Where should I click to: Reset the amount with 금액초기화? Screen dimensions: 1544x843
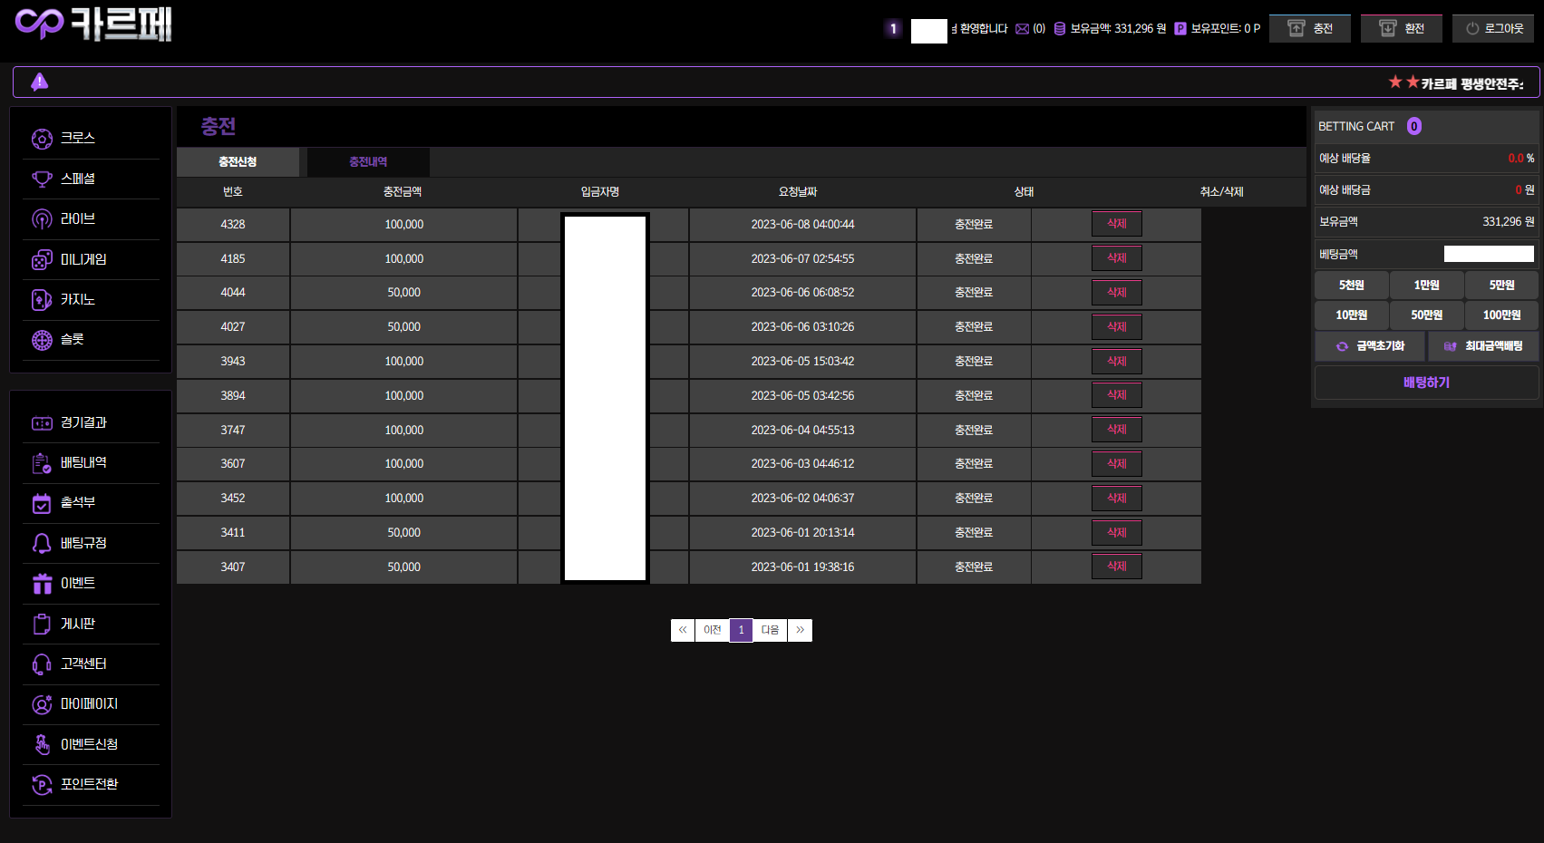[1370, 346]
